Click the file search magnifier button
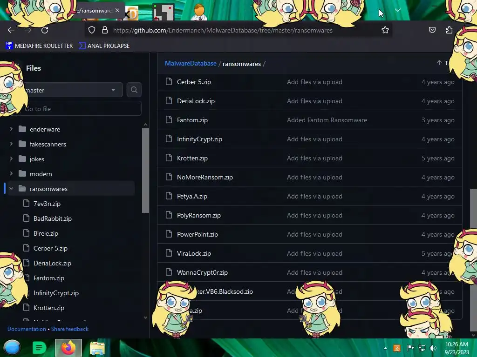 tap(134, 90)
